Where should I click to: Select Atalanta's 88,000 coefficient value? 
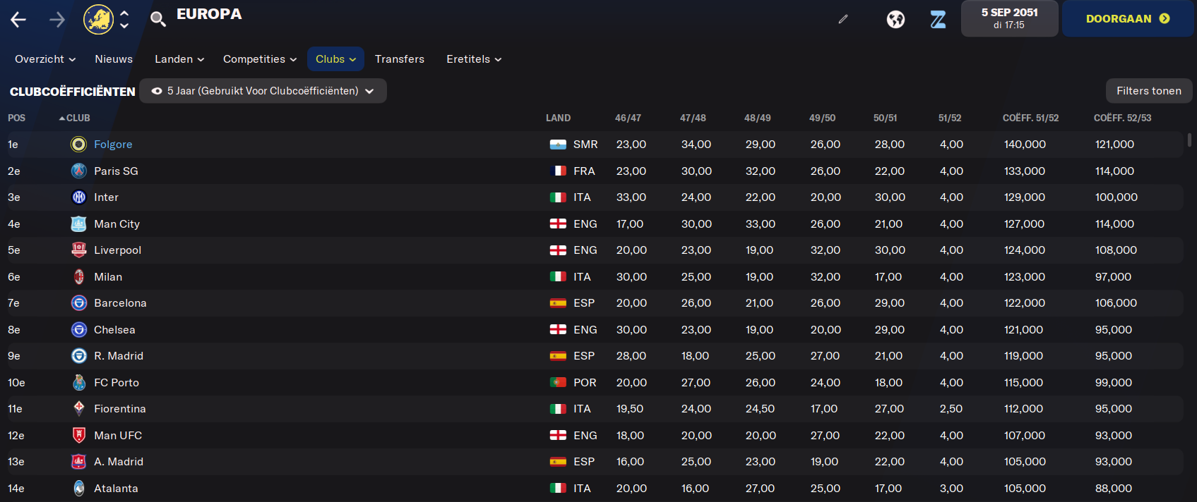click(x=1114, y=488)
